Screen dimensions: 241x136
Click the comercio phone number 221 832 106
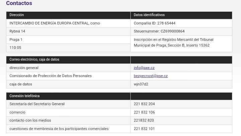[144, 112]
